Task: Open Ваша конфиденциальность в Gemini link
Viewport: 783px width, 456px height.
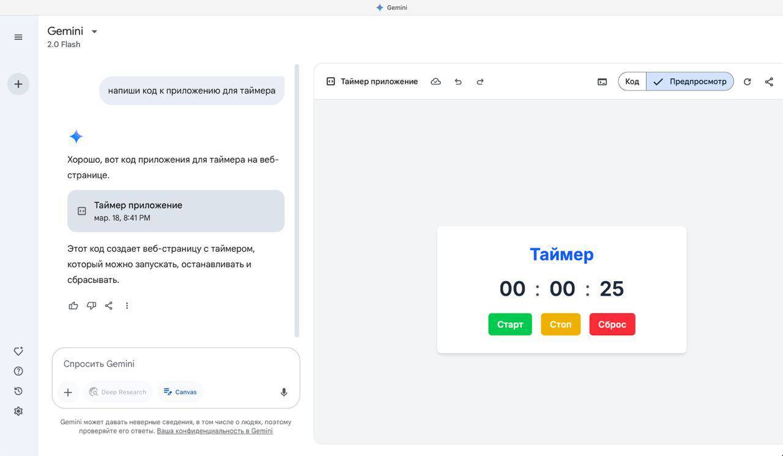Action: [215, 431]
